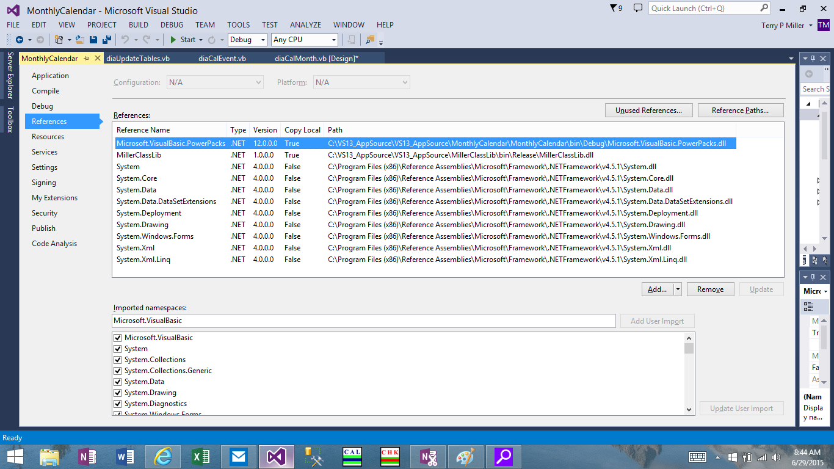Open the Toolbox side panel
This screenshot has width=834, height=469.
click(x=10, y=119)
